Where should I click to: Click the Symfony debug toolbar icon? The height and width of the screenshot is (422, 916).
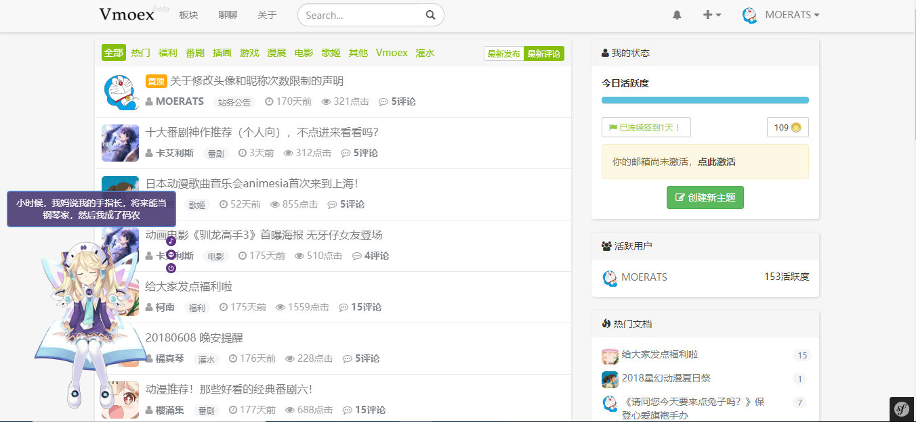(902, 408)
